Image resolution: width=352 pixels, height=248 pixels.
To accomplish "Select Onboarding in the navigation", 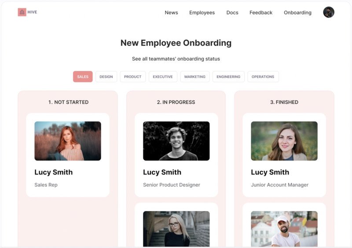I will [x=297, y=13].
